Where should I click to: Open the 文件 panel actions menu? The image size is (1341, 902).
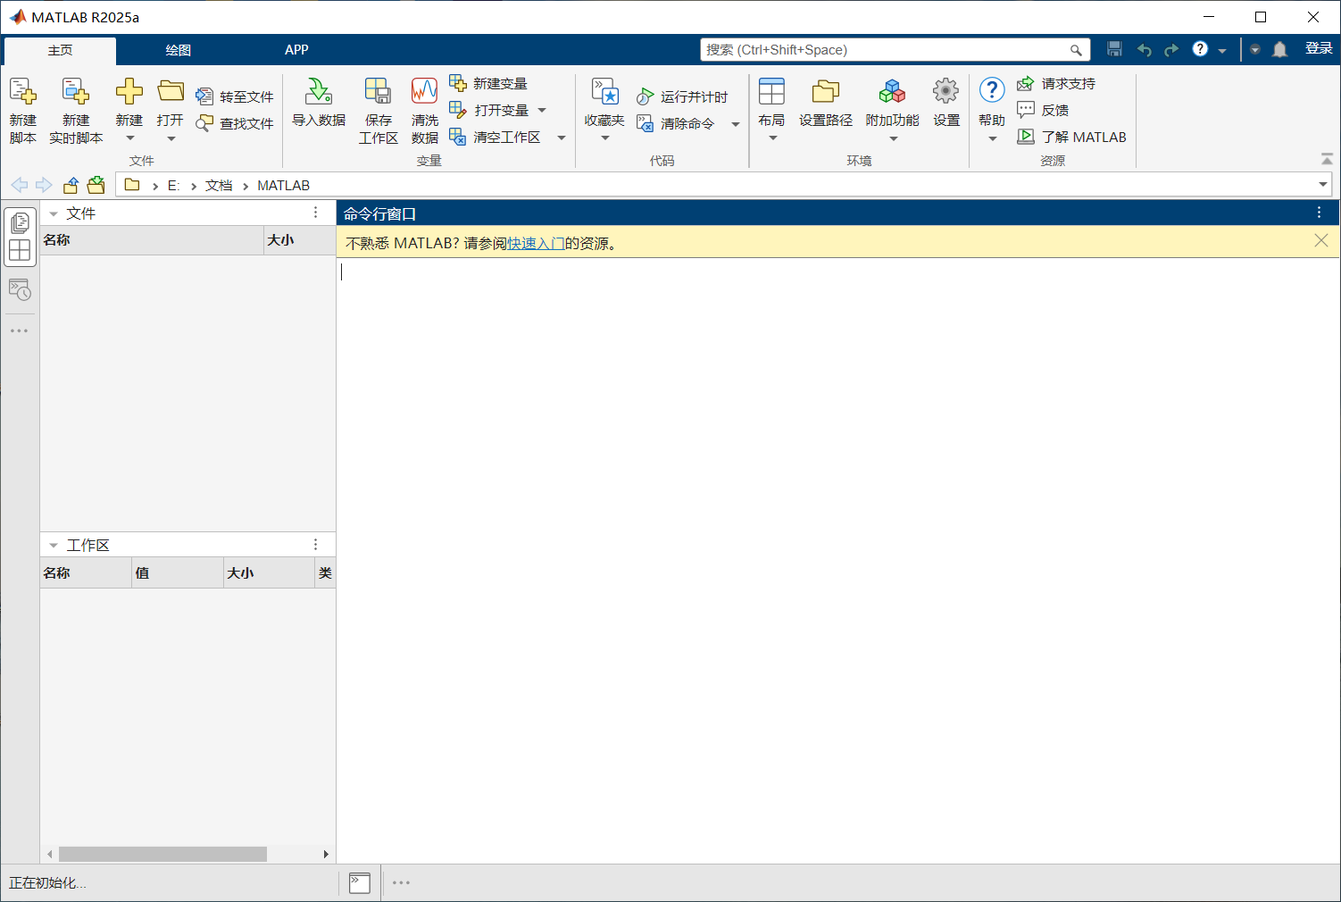point(315,213)
